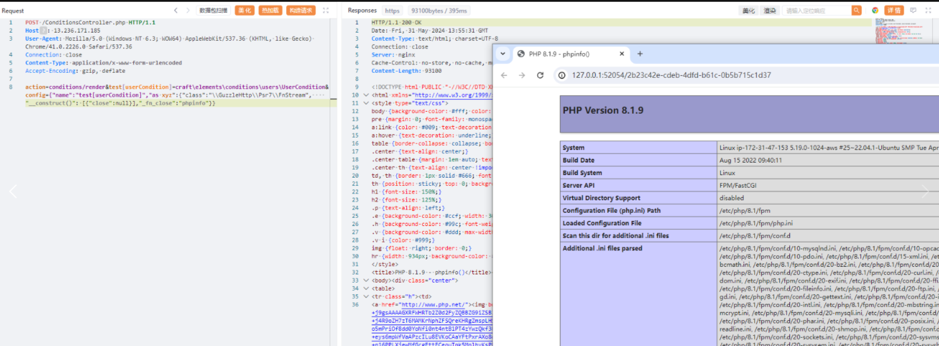This screenshot has width=939, height=346.
Task: View site information icon in address bar
Action: click(562, 75)
